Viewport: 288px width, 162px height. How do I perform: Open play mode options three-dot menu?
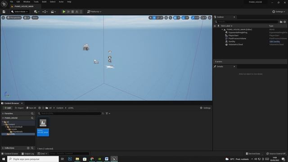pos(81,12)
